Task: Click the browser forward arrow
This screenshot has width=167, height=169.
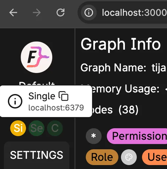Action: click(37, 12)
